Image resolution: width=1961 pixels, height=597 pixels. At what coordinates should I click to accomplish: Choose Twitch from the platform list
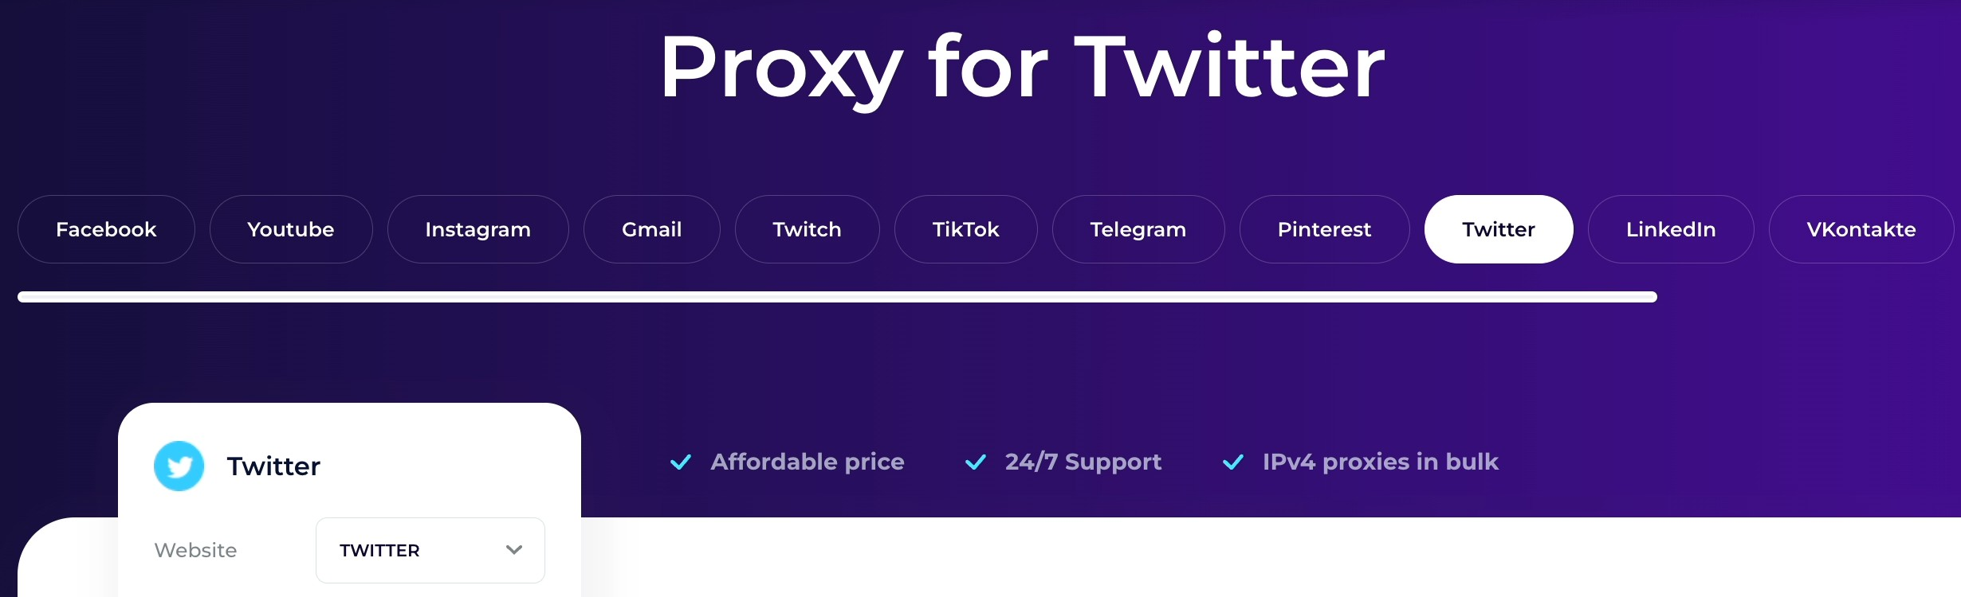tap(807, 229)
